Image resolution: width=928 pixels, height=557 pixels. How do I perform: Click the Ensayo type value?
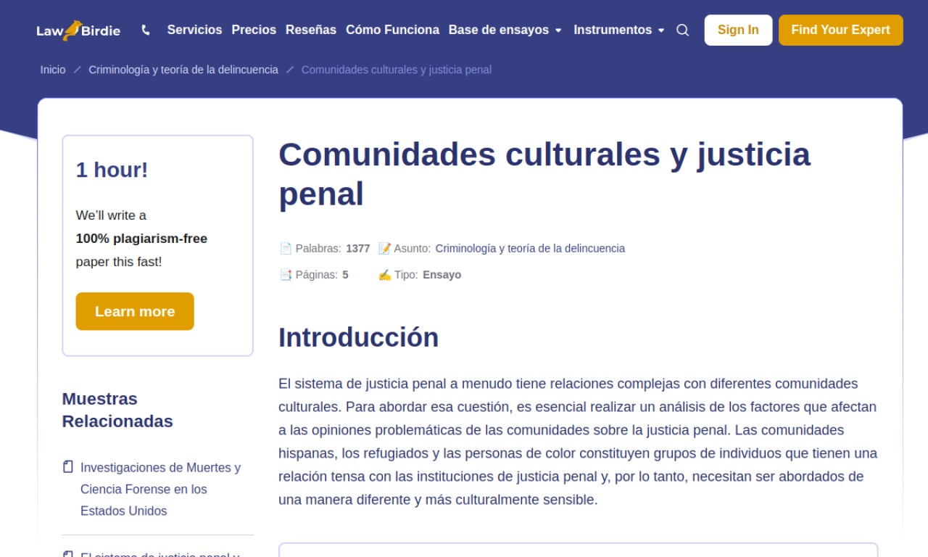pos(442,275)
